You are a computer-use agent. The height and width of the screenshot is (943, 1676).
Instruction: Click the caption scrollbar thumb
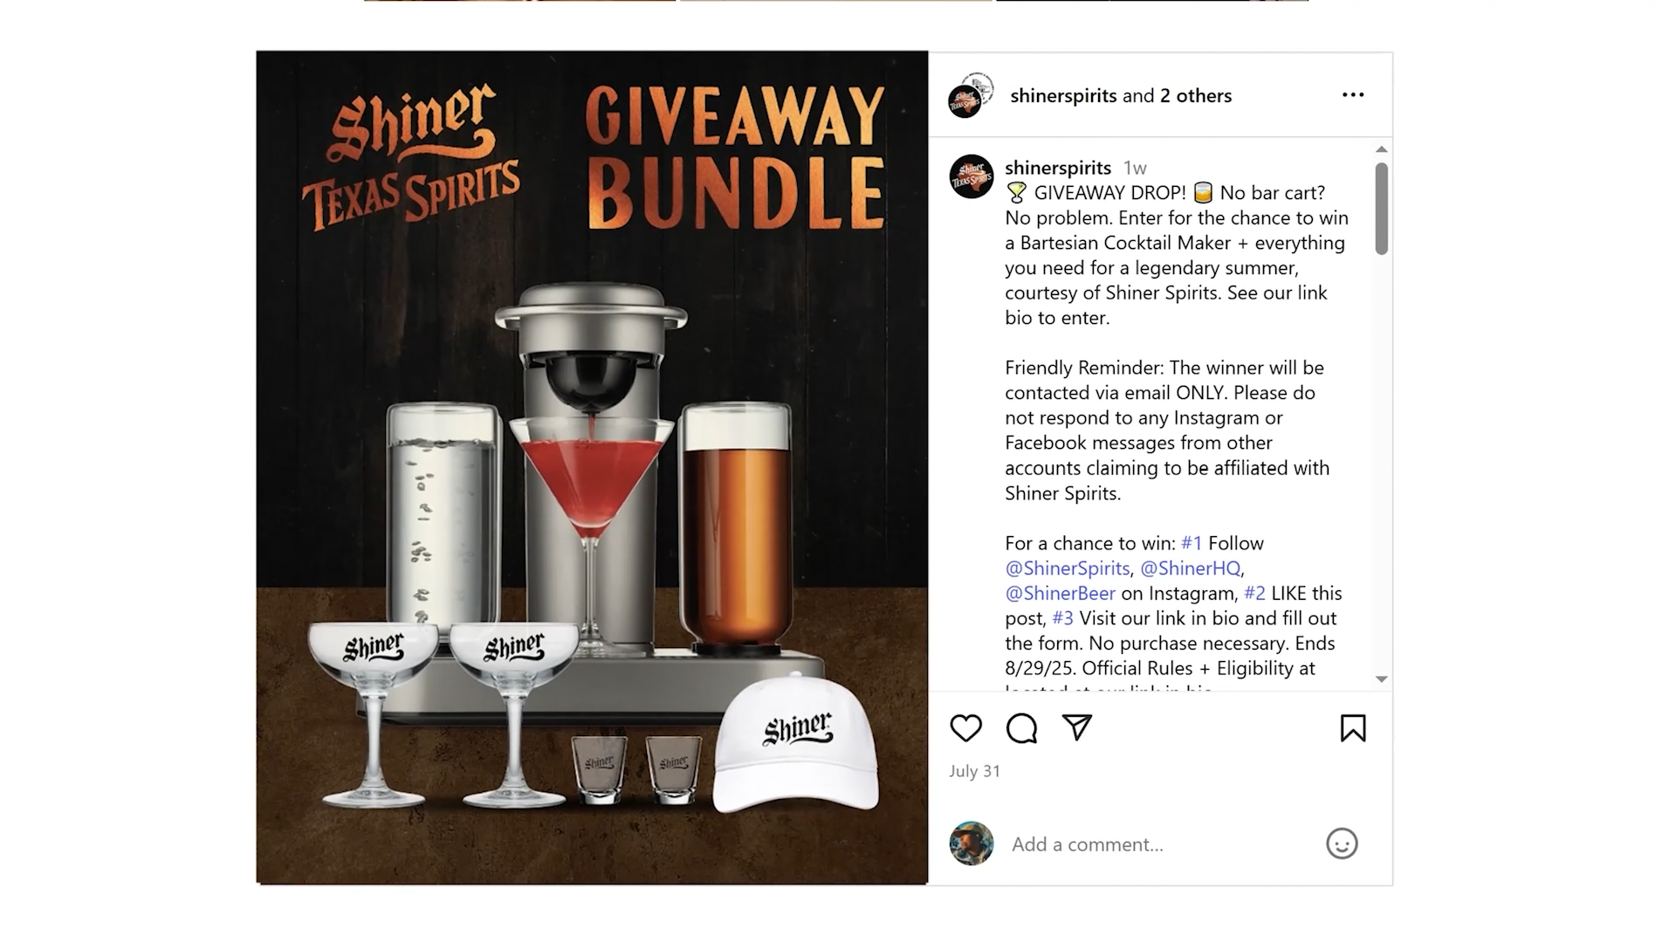(1381, 209)
